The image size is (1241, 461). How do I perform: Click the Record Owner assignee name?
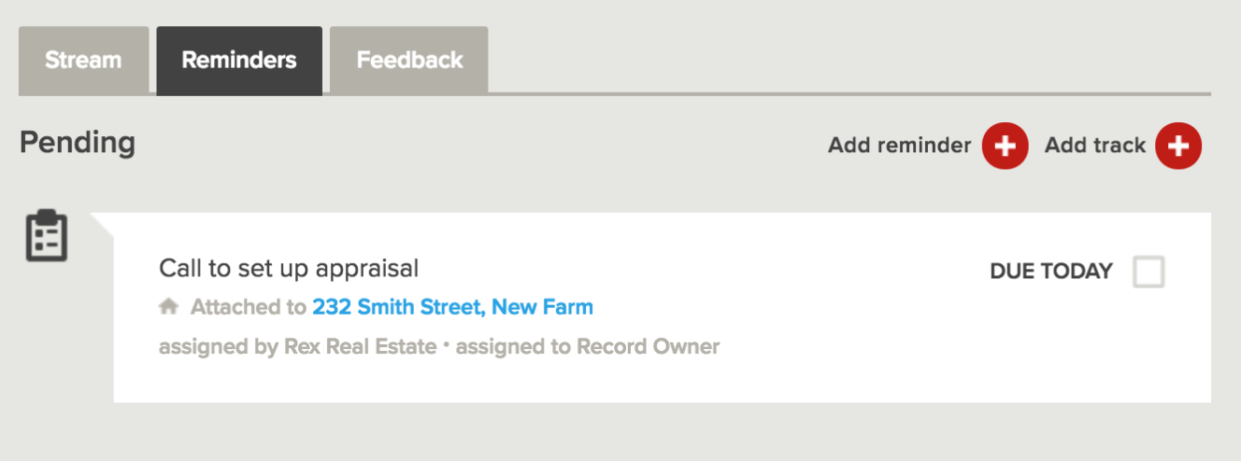(x=648, y=347)
